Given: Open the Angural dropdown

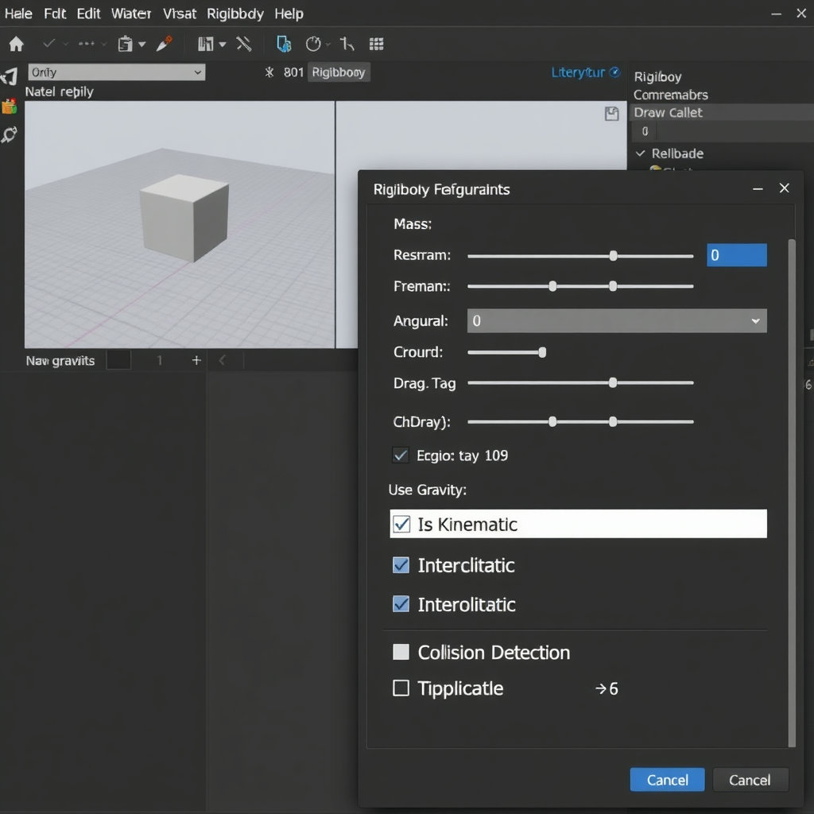Looking at the screenshot, I should pyautogui.click(x=617, y=321).
